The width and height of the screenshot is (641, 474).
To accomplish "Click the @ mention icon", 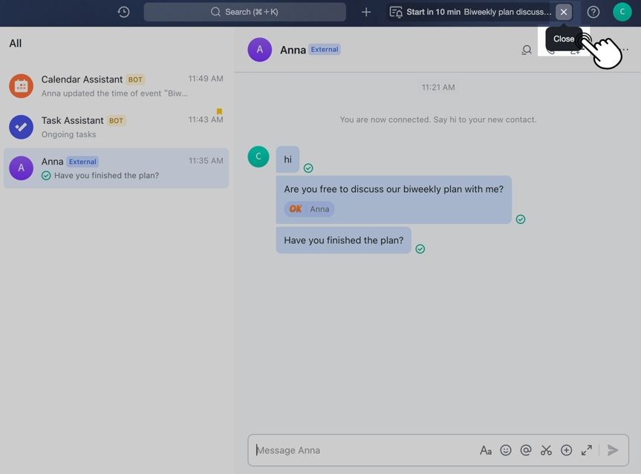I will tap(526, 450).
